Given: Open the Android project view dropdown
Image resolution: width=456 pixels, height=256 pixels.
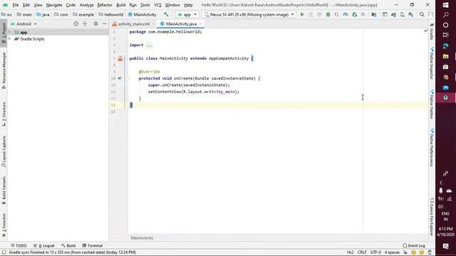Looking at the screenshot, I should pos(24,23).
